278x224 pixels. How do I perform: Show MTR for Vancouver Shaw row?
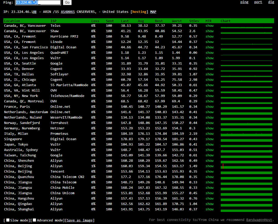pyautogui.click(x=209, y=31)
